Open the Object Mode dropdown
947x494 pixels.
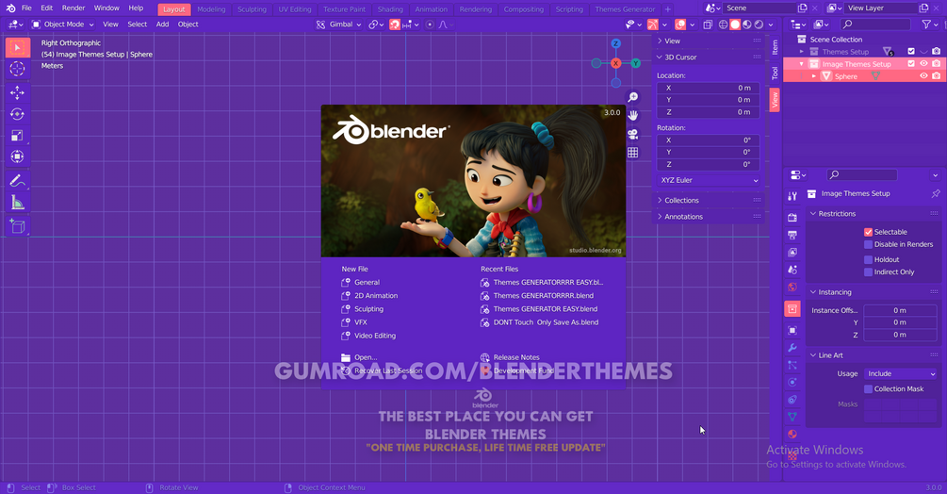[x=63, y=25]
